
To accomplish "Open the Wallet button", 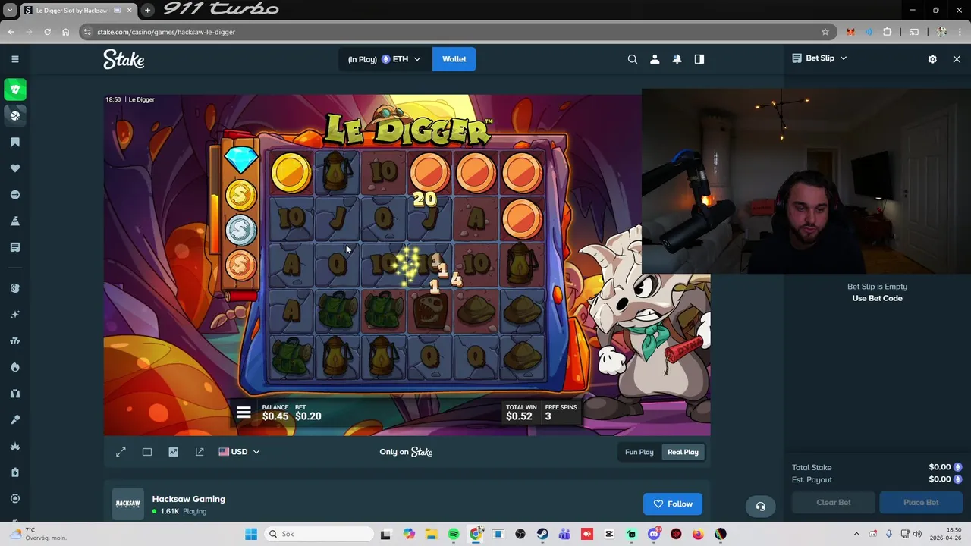I will (454, 59).
